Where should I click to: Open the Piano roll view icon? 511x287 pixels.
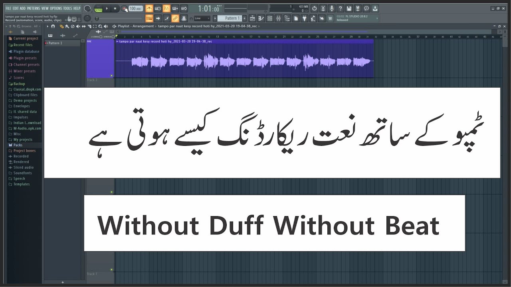tap(261, 18)
